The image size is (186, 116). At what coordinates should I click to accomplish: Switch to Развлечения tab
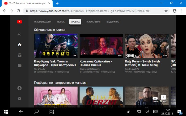coord(93,22)
